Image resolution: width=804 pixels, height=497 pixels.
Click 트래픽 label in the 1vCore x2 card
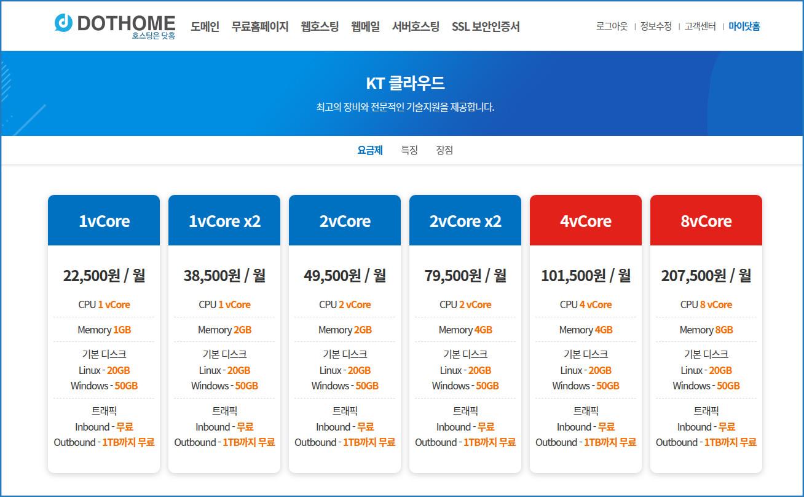pos(224,411)
